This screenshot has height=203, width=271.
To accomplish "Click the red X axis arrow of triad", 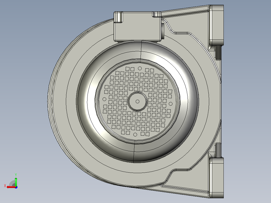I will (11, 187).
